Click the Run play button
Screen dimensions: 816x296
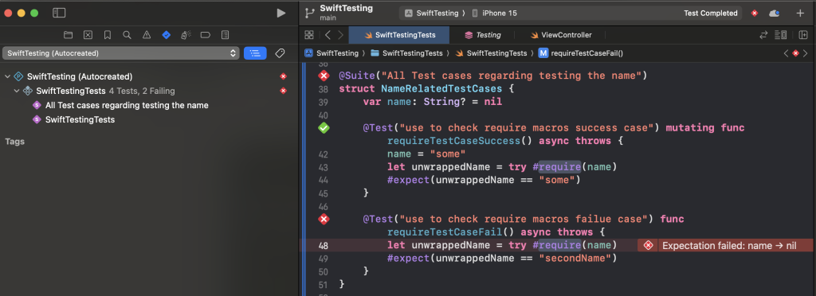click(x=281, y=13)
